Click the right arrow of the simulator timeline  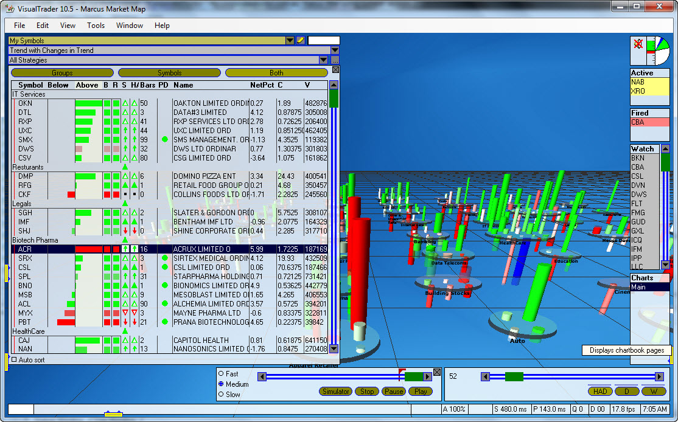[427, 376]
